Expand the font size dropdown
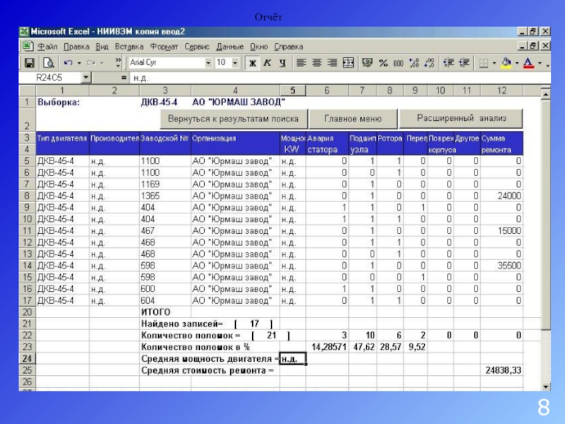 click(x=235, y=63)
